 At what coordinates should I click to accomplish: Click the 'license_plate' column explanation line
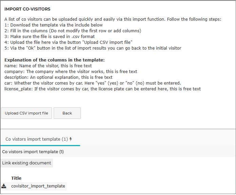pyautogui.click(x=103, y=89)
